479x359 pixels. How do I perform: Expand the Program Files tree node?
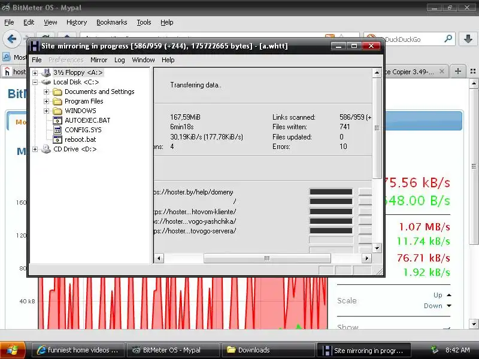tap(47, 101)
